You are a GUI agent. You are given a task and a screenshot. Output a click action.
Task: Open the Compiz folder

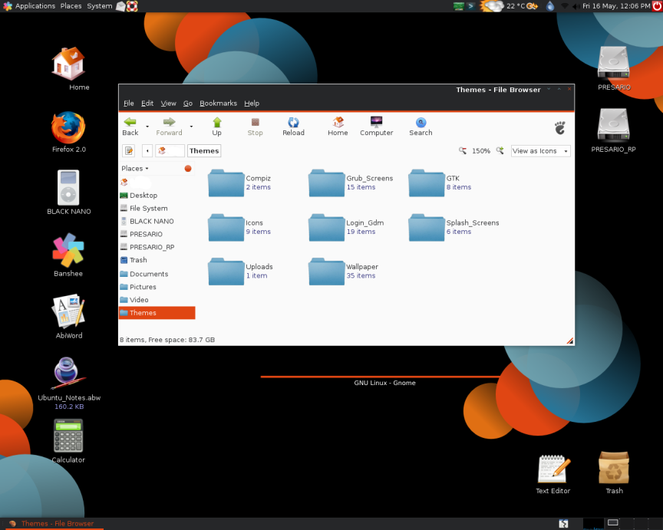239,183
